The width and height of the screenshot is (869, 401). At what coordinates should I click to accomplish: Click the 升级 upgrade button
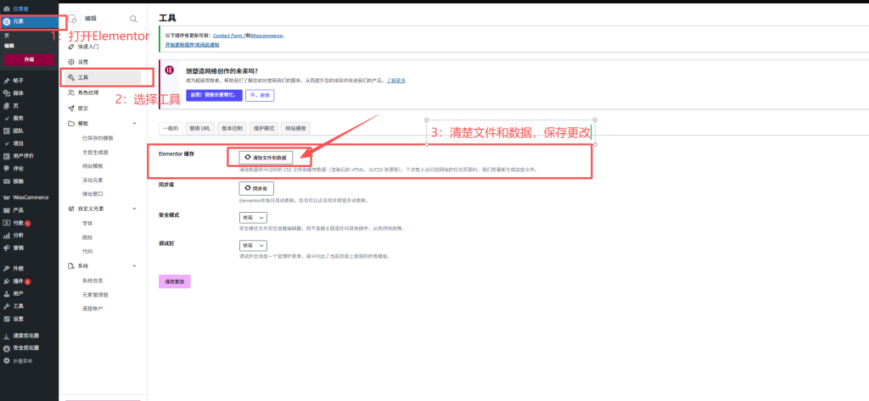click(x=29, y=59)
